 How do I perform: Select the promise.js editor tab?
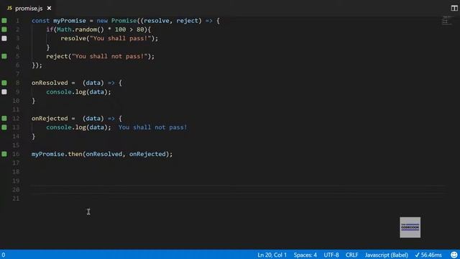tap(29, 8)
